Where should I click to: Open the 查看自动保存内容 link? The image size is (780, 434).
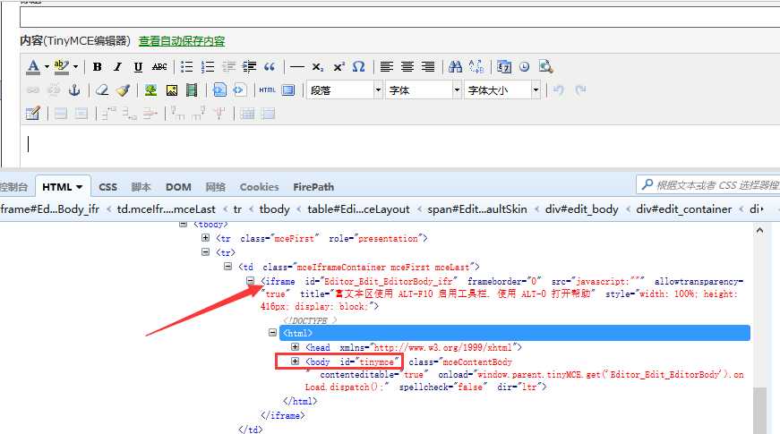click(182, 41)
